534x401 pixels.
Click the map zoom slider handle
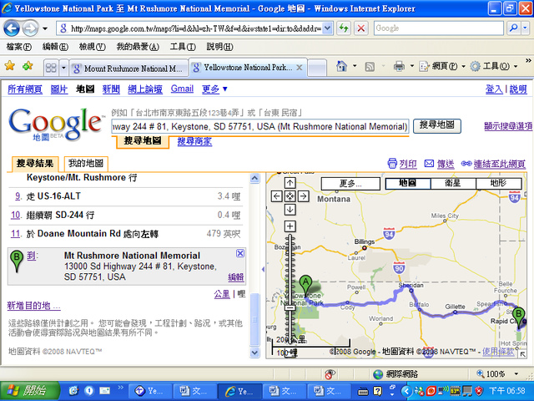point(290,307)
